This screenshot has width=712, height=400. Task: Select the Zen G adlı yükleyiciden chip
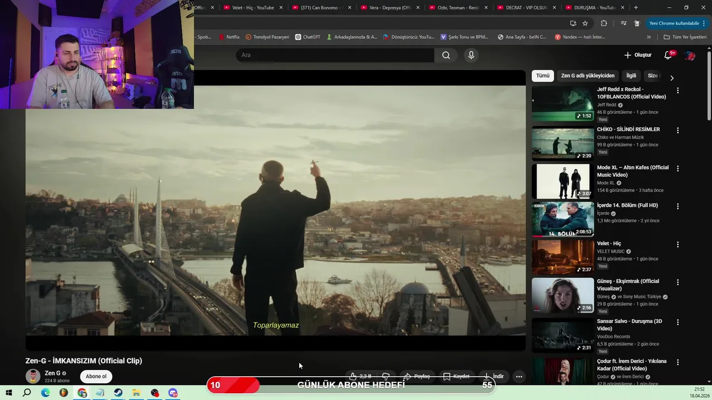coord(587,76)
